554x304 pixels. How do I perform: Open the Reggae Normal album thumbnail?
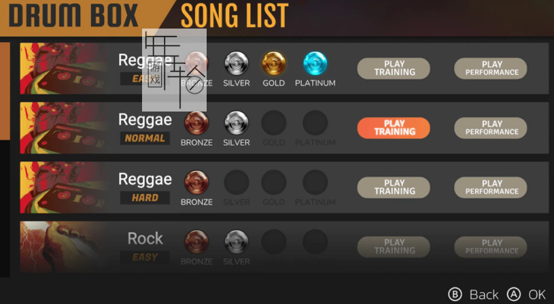click(64, 128)
